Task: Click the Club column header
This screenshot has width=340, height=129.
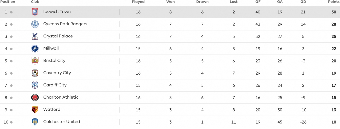Action: tap(35, 2)
